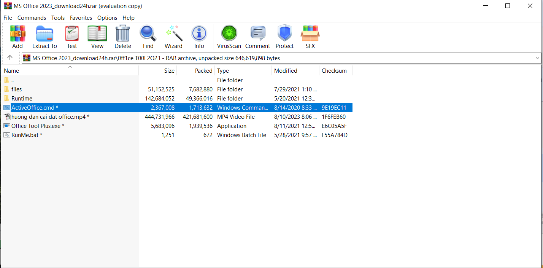Sort by the Size column header
This screenshot has height=268, width=543.
[158, 70]
